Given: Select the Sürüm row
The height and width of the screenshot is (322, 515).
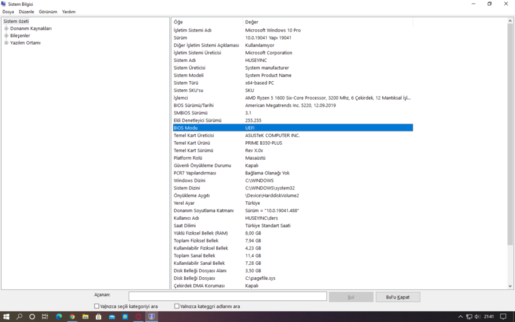Looking at the screenshot, I should click(293, 38).
